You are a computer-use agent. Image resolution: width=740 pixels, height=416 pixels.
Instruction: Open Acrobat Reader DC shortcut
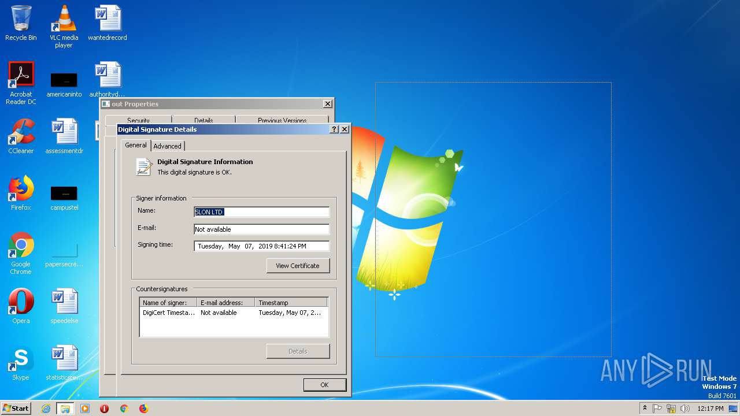(x=21, y=83)
